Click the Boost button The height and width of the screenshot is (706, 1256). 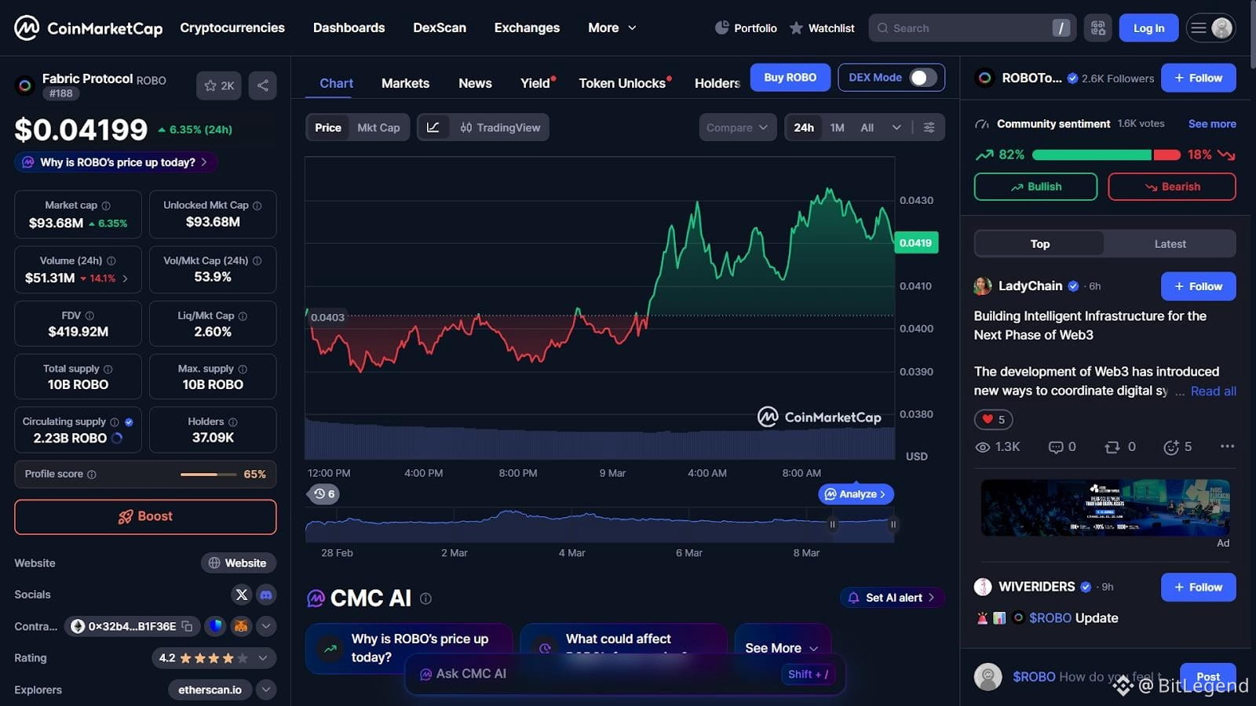(145, 517)
